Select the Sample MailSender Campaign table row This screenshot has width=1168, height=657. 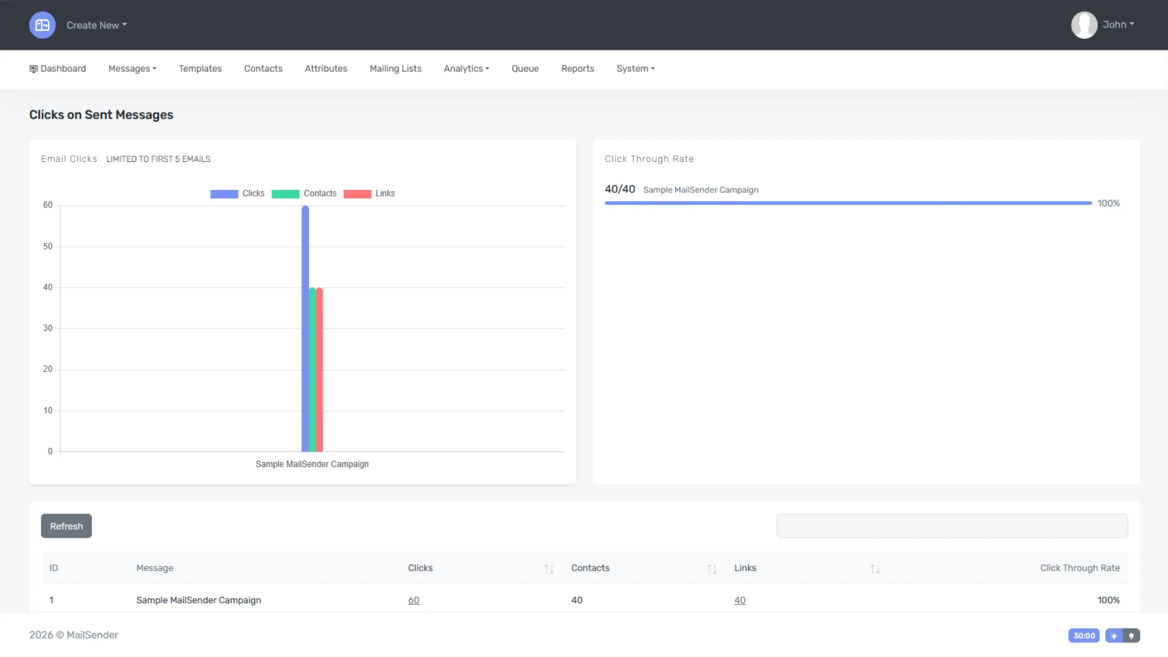pyautogui.click(x=584, y=600)
